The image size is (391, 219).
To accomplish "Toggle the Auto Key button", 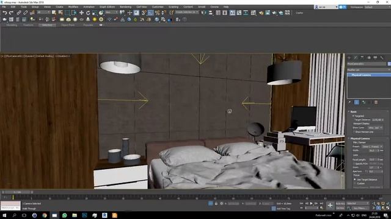I will tap(340, 203).
